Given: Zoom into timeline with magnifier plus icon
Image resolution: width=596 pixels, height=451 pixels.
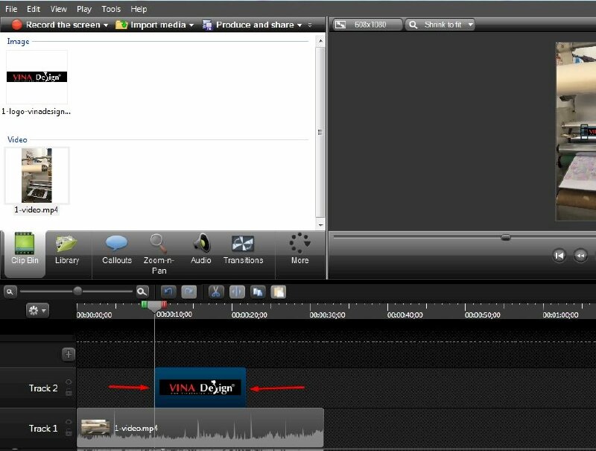Looking at the screenshot, I should coord(141,291).
